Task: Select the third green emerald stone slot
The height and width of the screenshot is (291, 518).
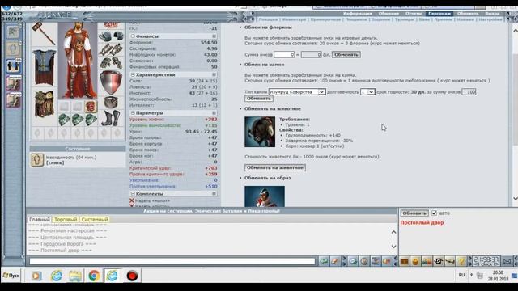Action: coord(91,120)
